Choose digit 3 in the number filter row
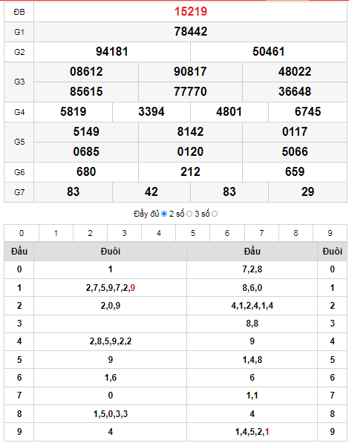The height and width of the screenshot is (443, 349). click(124, 233)
